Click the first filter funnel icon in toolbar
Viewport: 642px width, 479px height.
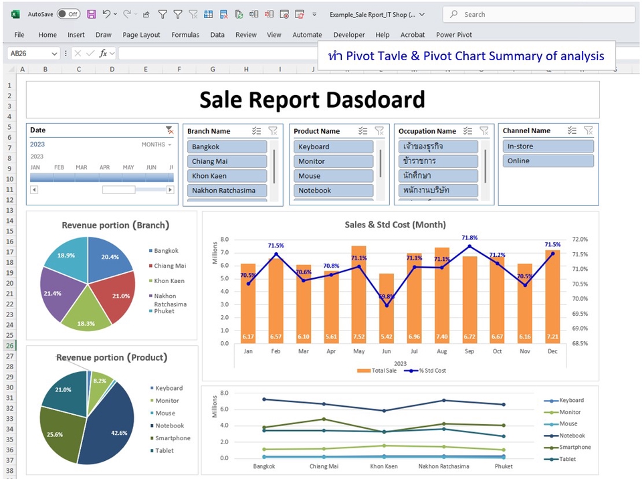[163, 15]
